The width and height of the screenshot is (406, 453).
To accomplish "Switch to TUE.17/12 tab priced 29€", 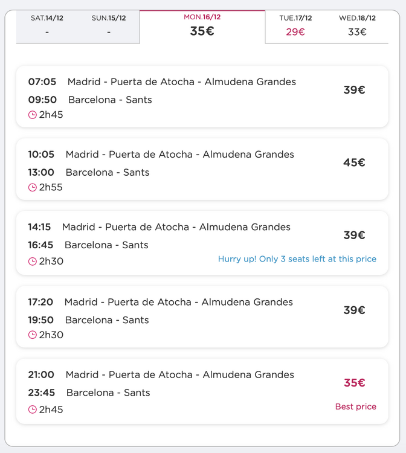I will 295,27.
